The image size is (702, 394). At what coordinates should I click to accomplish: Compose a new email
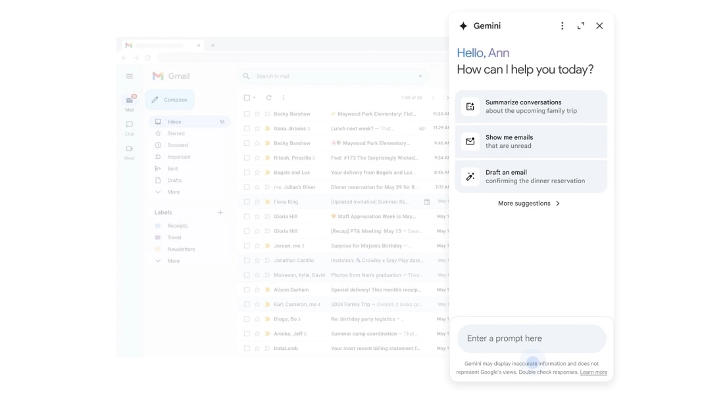click(x=170, y=100)
